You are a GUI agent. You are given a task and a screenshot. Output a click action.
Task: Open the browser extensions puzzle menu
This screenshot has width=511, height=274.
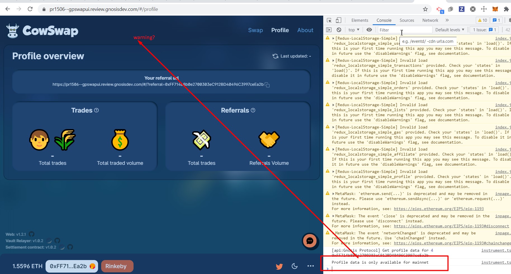pos(506,9)
